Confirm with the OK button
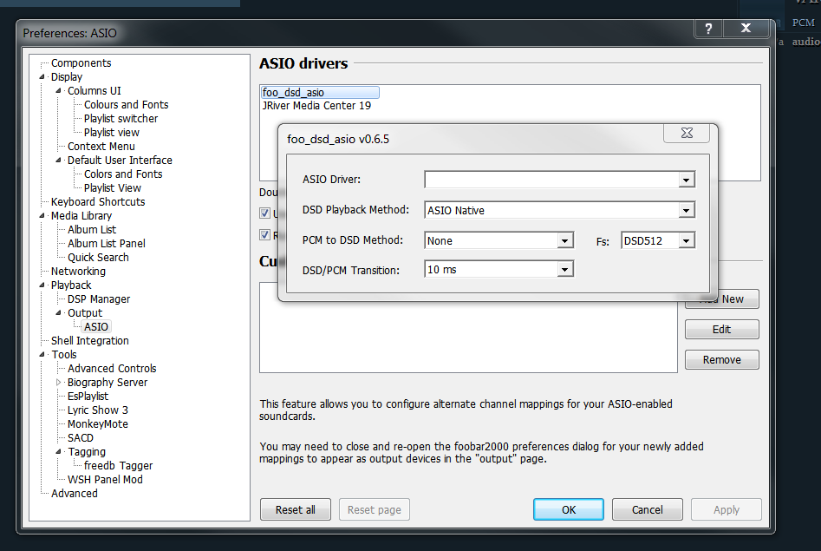Viewport: 821px width, 551px height. [x=569, y=509]
